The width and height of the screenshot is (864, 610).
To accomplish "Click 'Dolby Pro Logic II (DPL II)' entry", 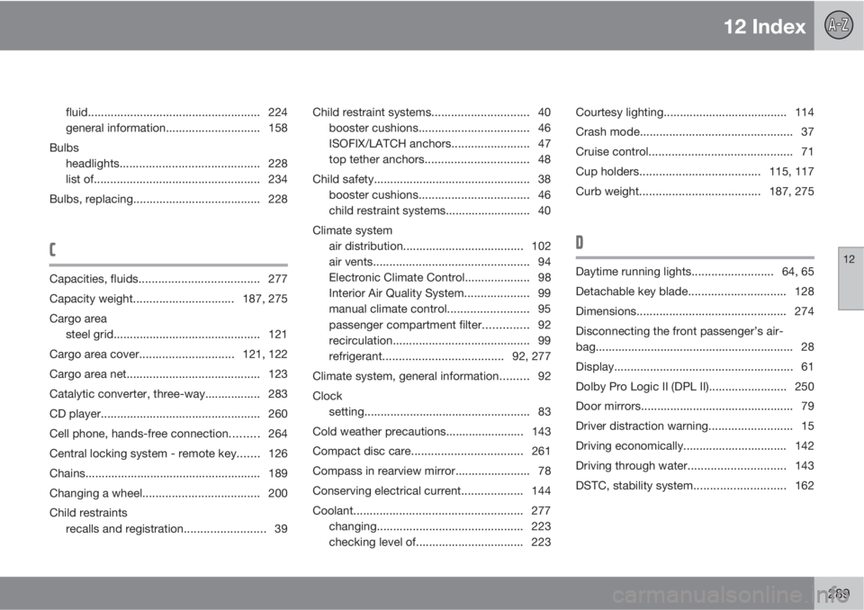I will 695,387.
